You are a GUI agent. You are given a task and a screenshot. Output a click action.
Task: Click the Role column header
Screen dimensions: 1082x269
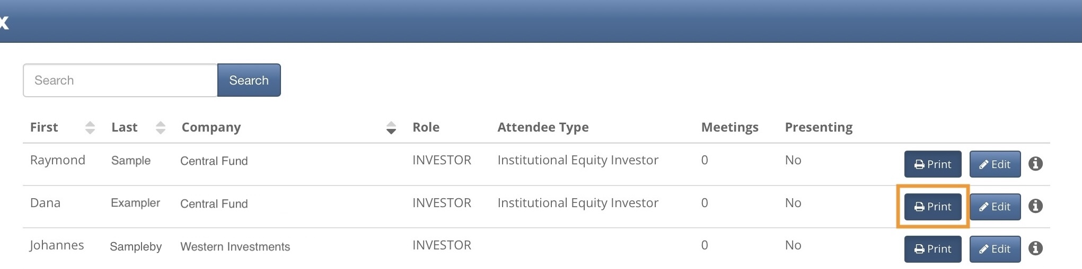[426, 127]
